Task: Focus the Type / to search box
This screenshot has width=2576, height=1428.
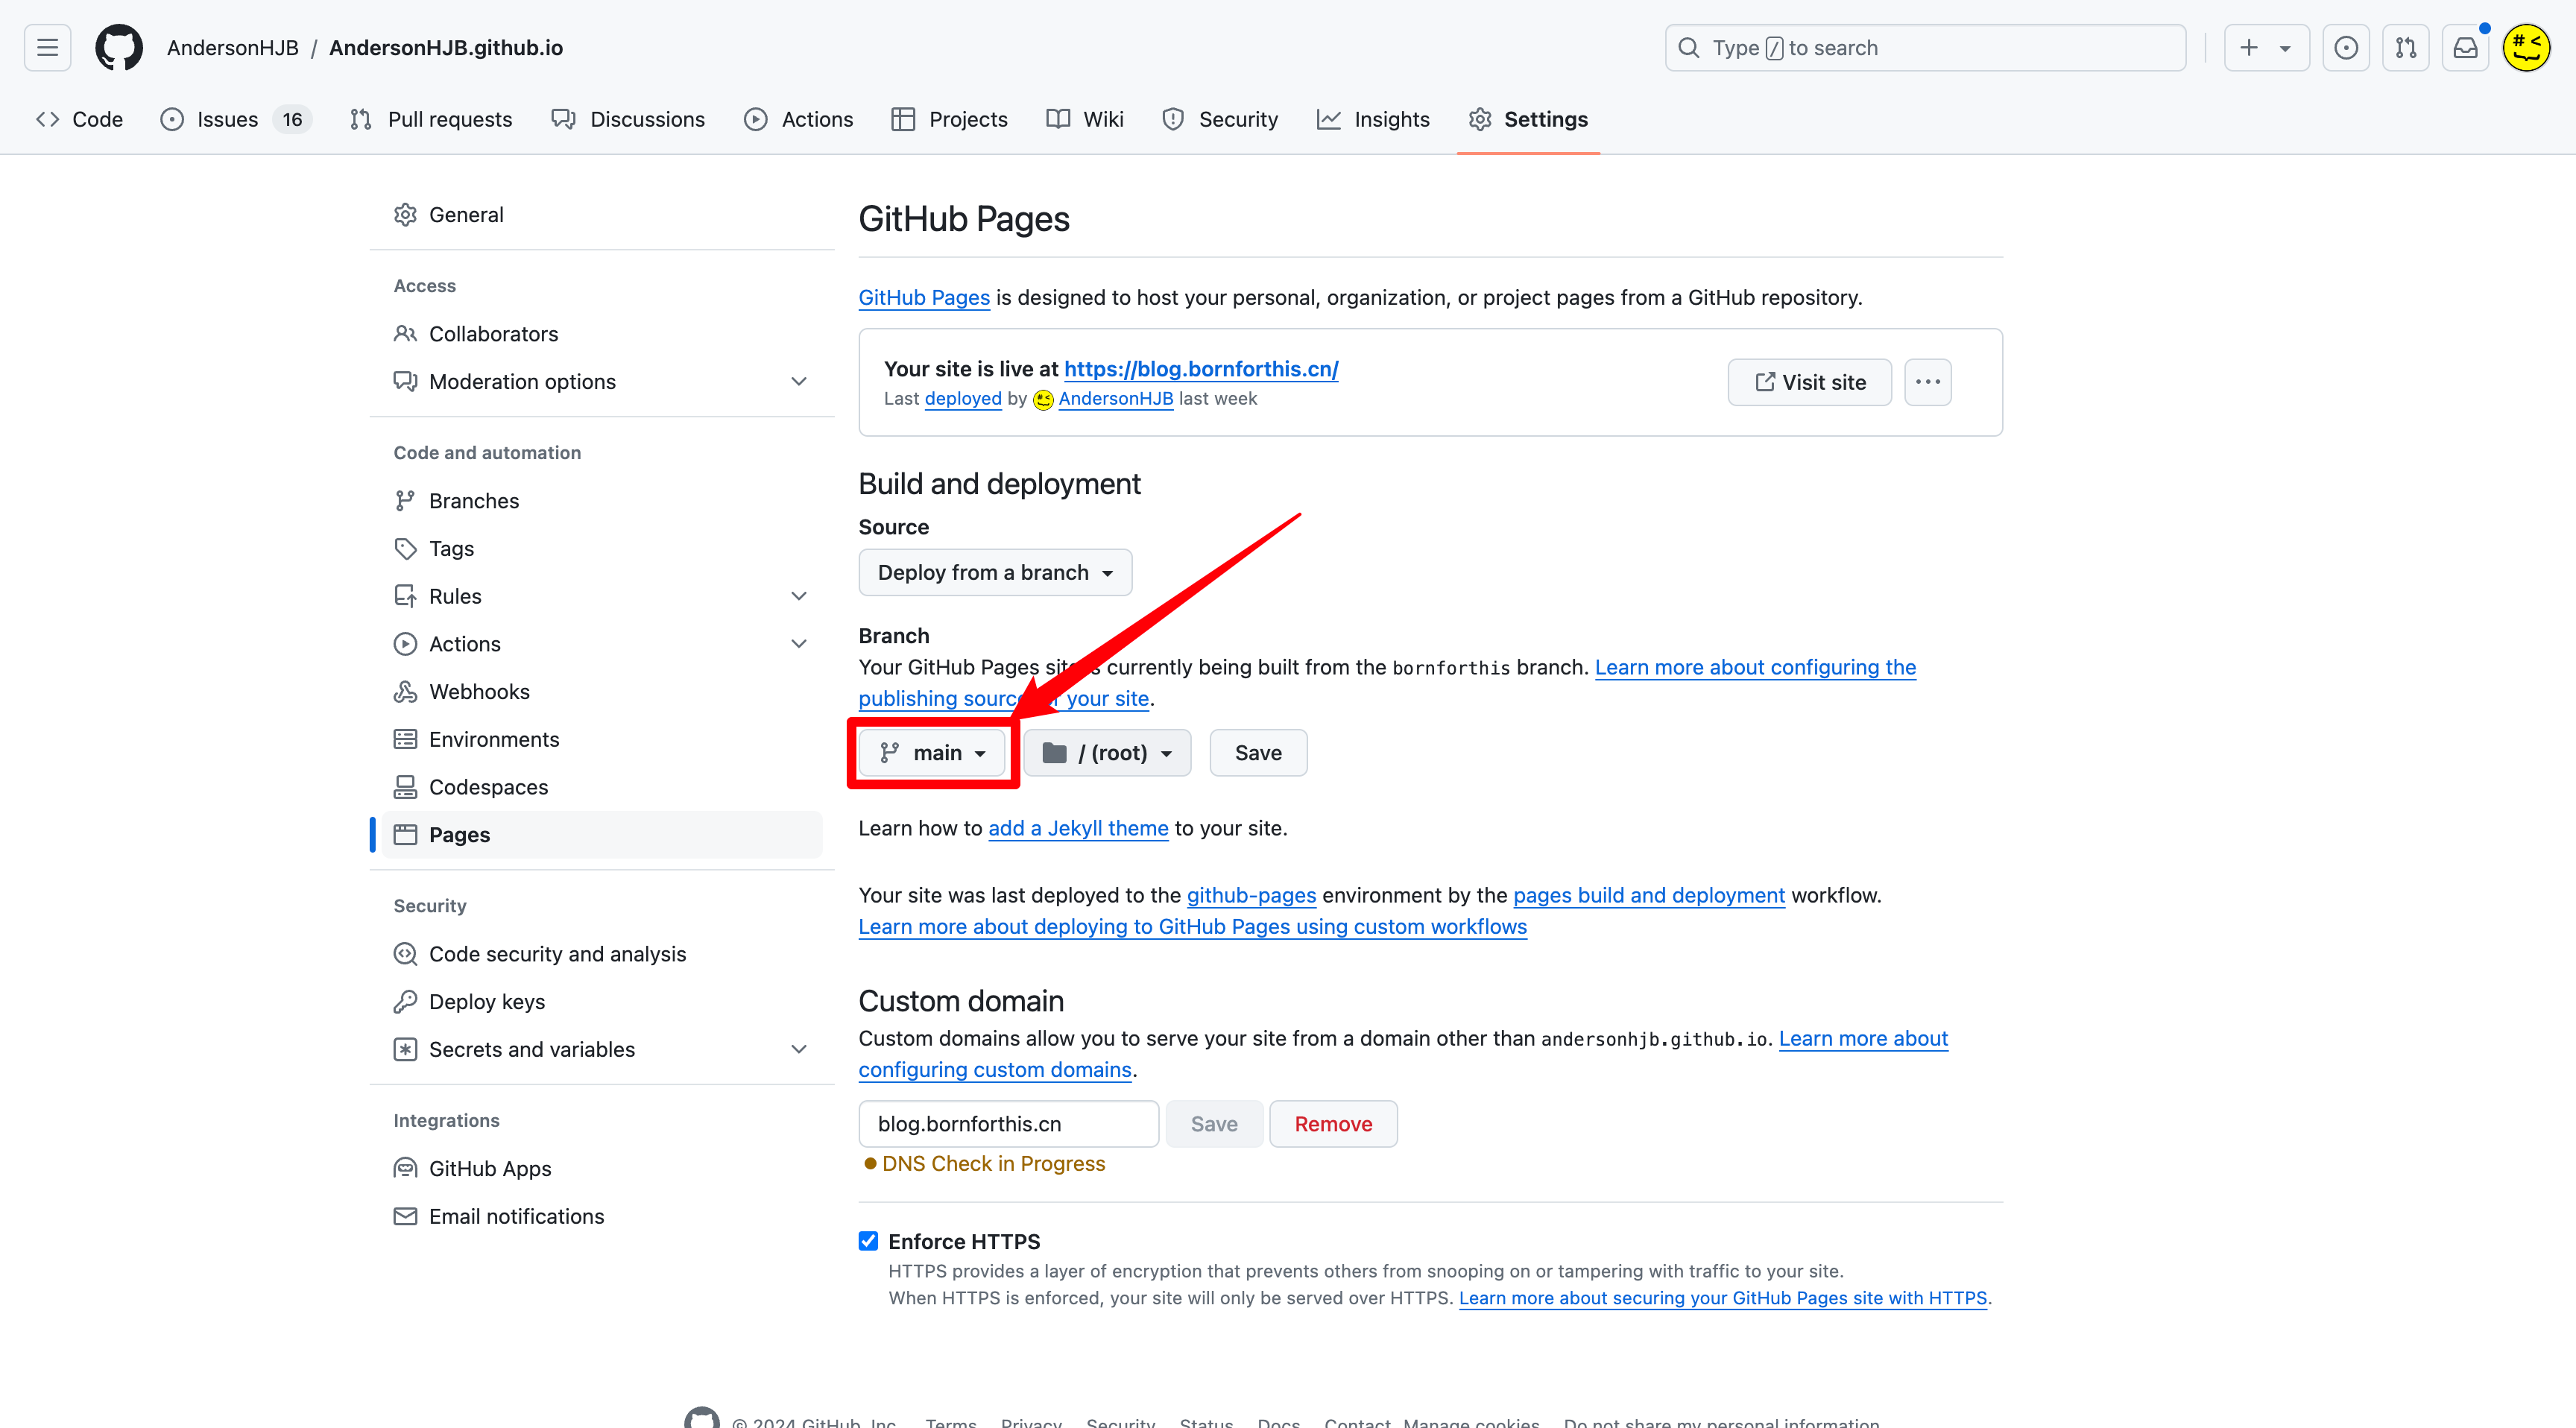Action: pos(1925,48)
